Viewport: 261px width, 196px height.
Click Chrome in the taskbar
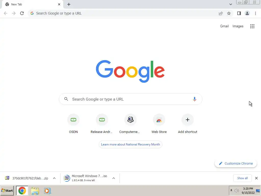click(22, 191)
